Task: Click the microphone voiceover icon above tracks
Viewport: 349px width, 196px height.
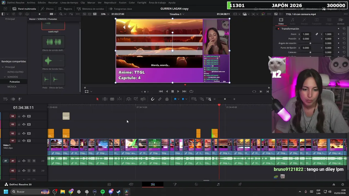Action: (20, 99)
